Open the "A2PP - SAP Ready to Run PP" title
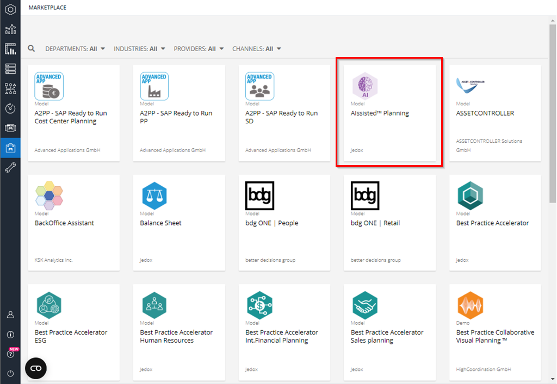557x384 pixels. 176,117
